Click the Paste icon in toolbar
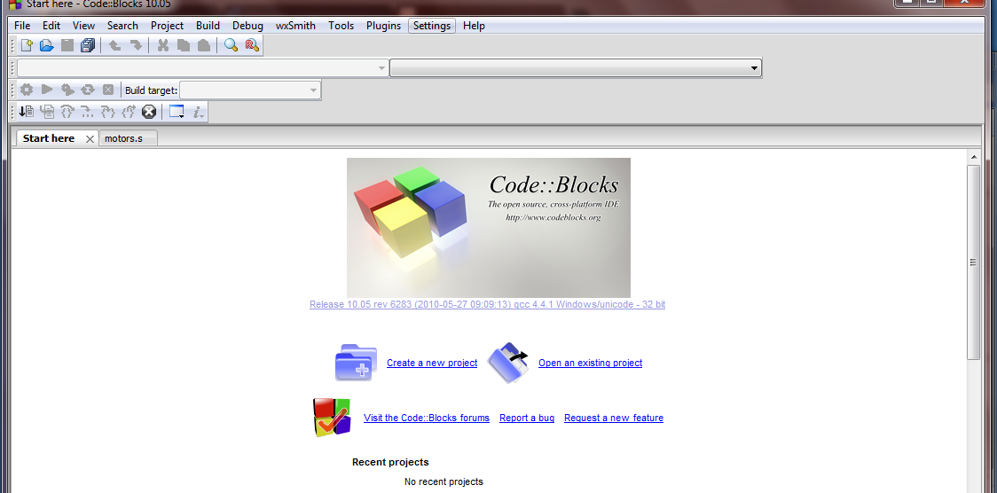This screenshot has height=493, width=997. (203, 45)
